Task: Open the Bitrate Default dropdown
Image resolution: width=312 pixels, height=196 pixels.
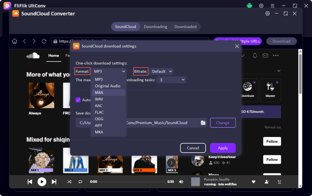Action: point(161,71)
